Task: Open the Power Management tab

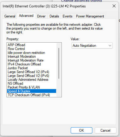Action: [x=90, y=16]
